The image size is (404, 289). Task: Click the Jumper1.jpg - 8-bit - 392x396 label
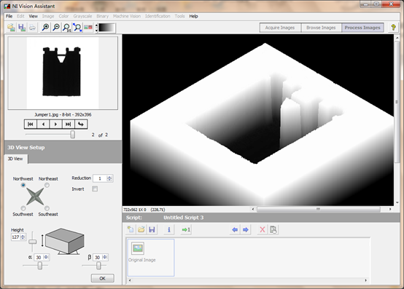pyautogui.click(x=63, y=115)
